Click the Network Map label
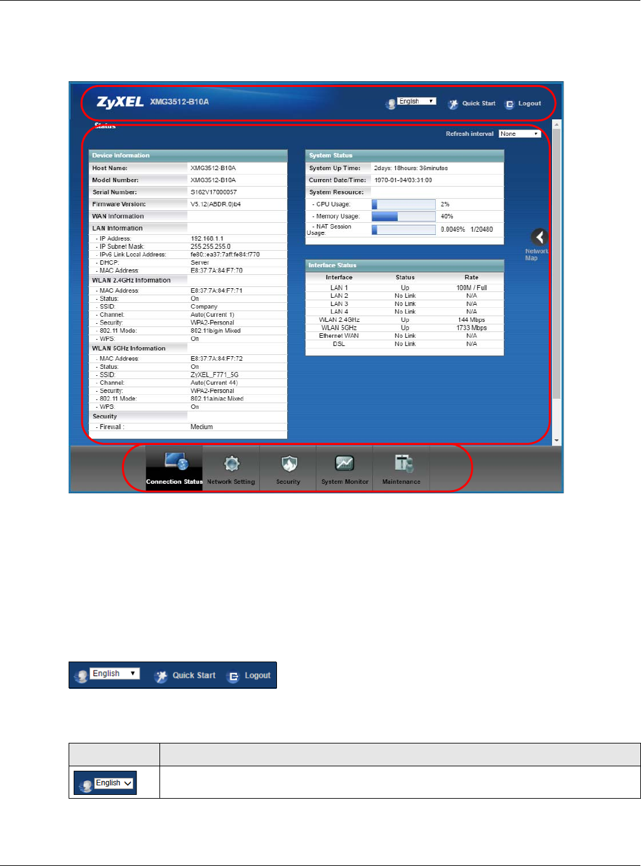641x866 pixels. 536,255
